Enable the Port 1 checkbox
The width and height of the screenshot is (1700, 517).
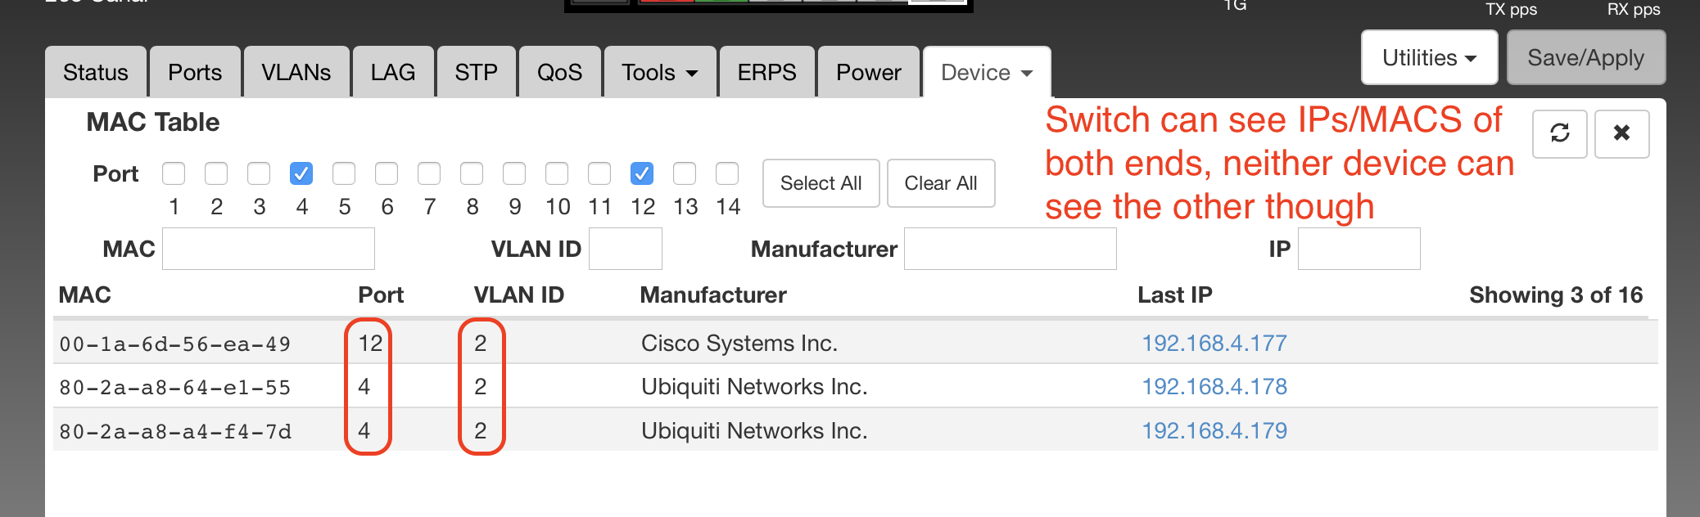174,173
